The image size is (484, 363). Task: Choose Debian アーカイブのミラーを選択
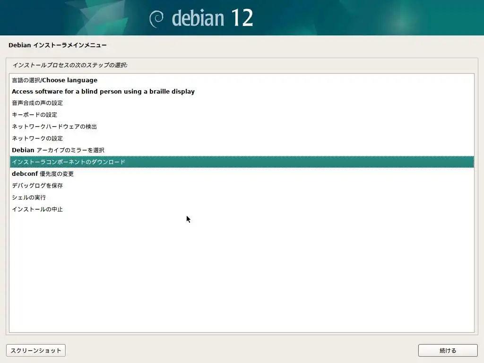point(242,150)
